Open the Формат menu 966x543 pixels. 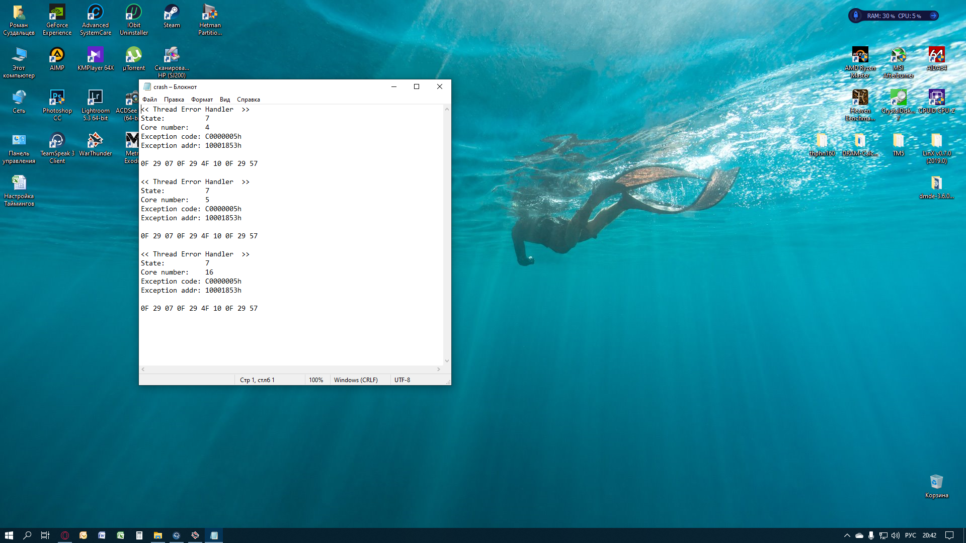[x=202, y=100]
